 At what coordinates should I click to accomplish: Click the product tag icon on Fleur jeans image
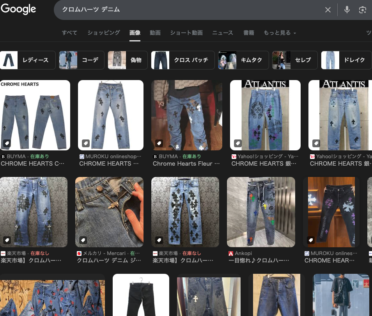159,143
